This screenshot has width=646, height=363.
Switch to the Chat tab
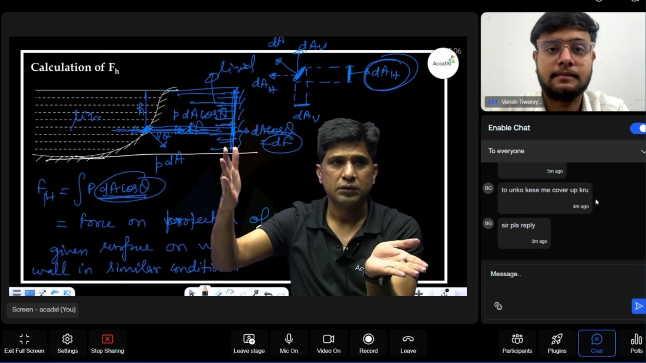click(x=597, y=343)
